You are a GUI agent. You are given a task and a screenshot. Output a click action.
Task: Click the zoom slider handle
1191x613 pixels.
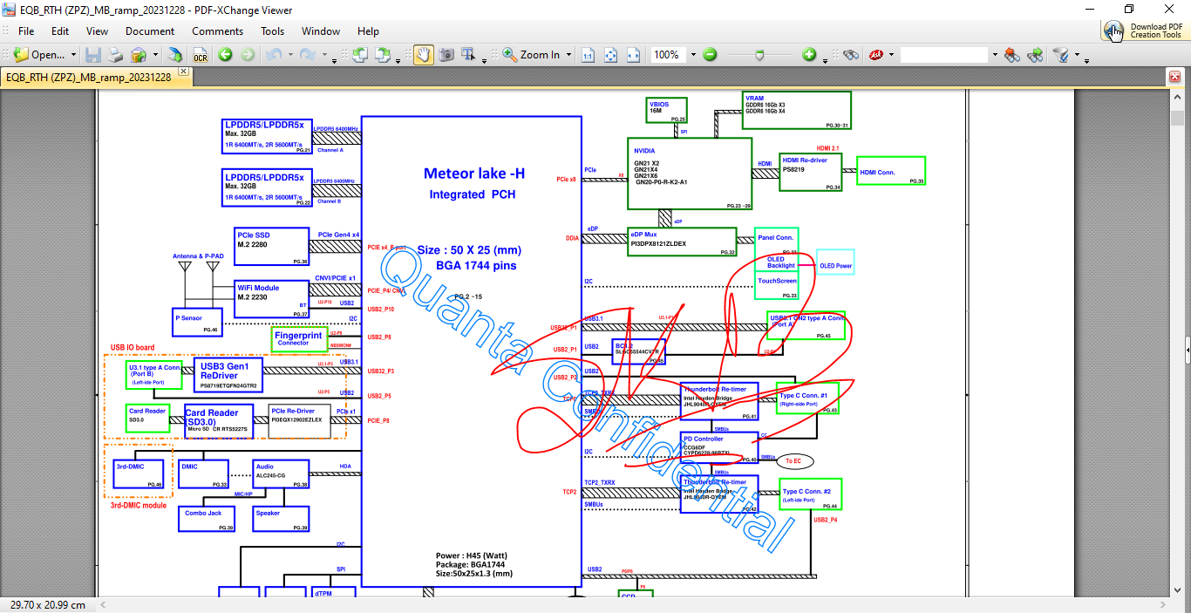[760, 55]
